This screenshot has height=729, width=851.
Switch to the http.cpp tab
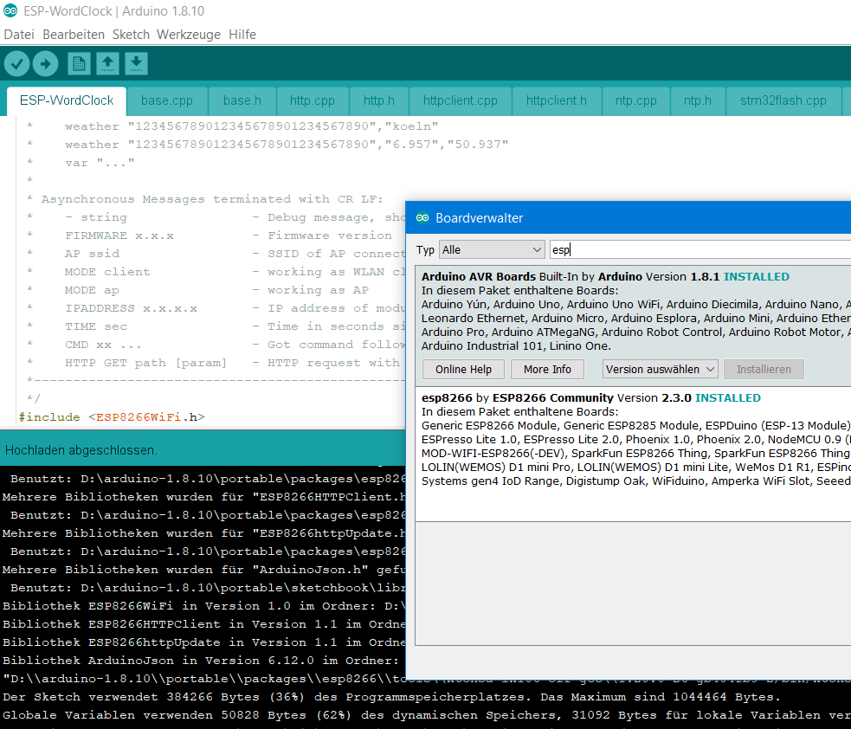[x=312, y=101]
